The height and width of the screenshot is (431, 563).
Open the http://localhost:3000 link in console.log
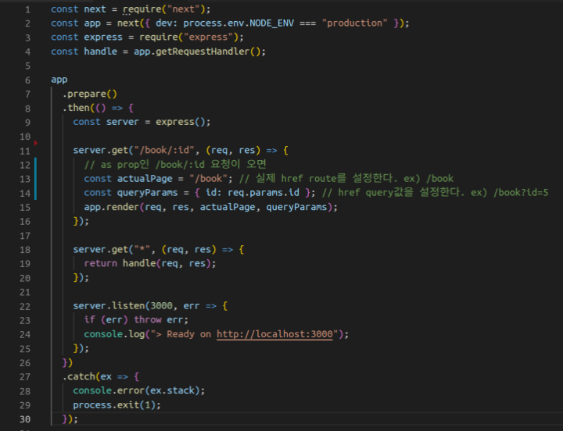(274, 334)
